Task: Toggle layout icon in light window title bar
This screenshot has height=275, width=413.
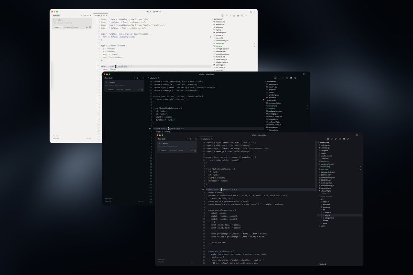Action: coord(251,12)
